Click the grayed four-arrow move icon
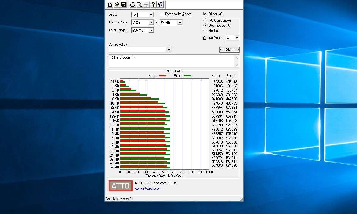 (x=146, y=4)
